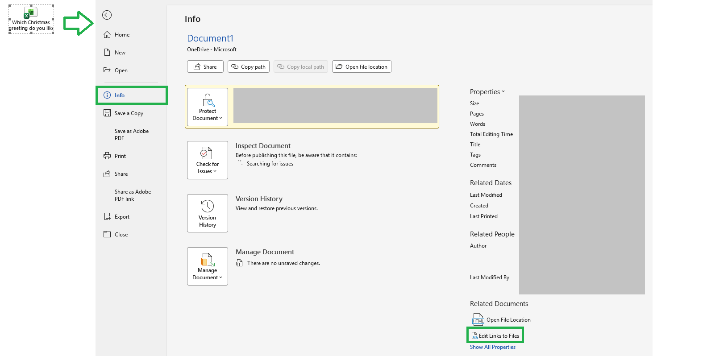Click the document icon beside no unsaved changes
The height and width of the screenshot is (356, 707).
coord(240,263)
